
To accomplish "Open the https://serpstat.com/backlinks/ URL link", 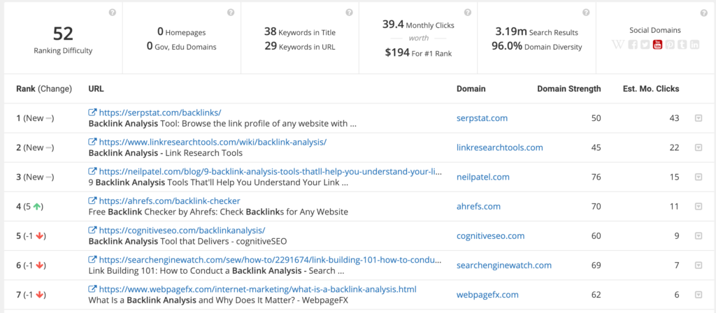I will click(160, 112).
